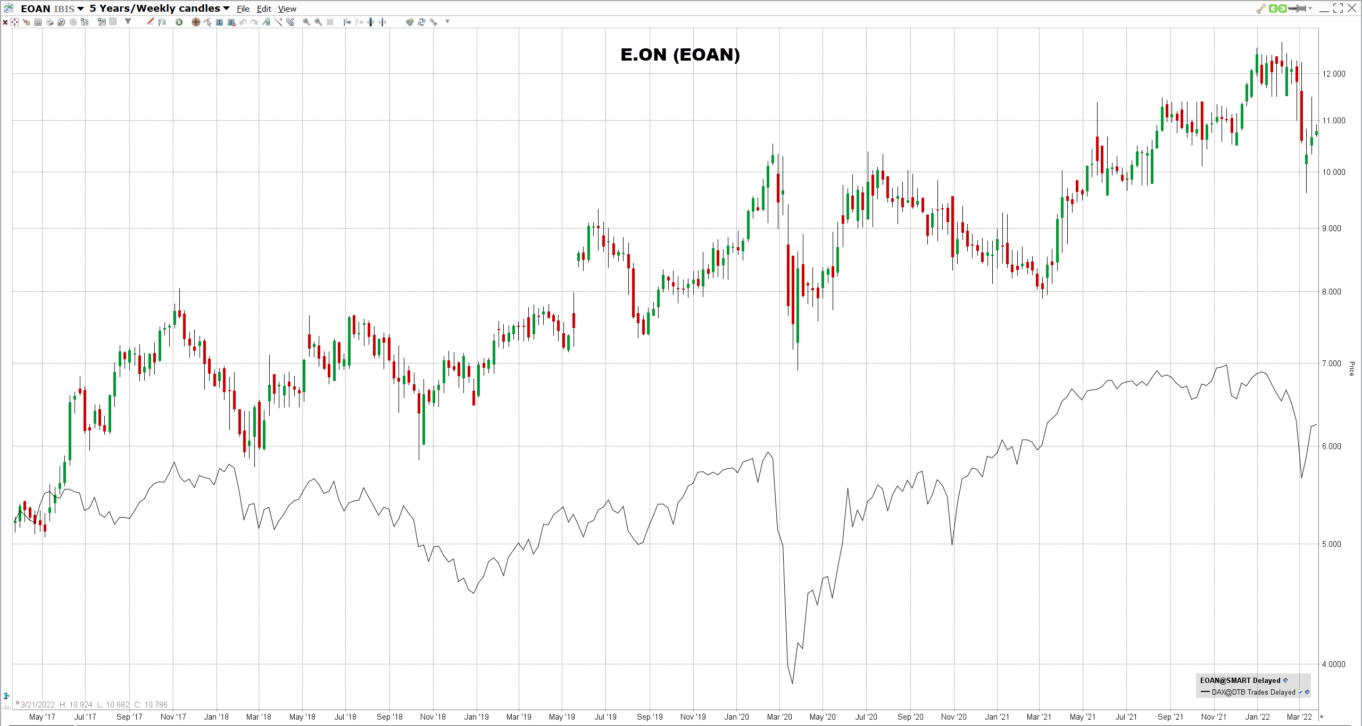Expand the gray triangle toolbar dropdown
Screen dimensions: 1362x726
(128, 22)
